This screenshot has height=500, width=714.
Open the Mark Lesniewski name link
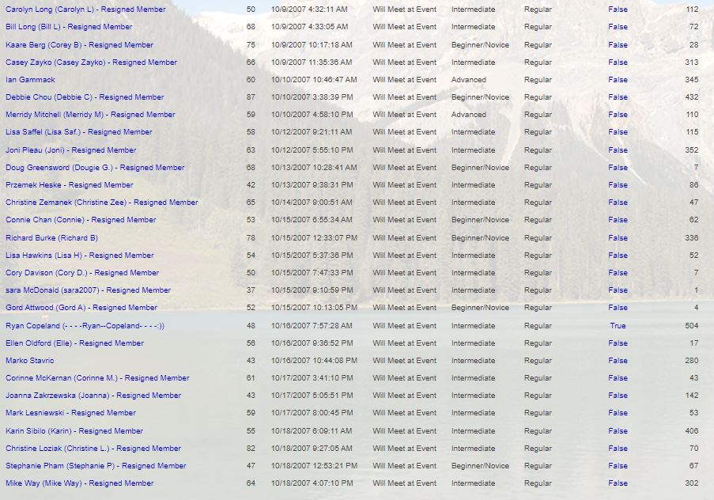70,412
